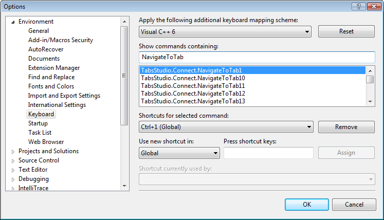The height and width of the screenshot is (220, 384).
Task: Click the Press shortcut keys field
Action: point(268,153)
